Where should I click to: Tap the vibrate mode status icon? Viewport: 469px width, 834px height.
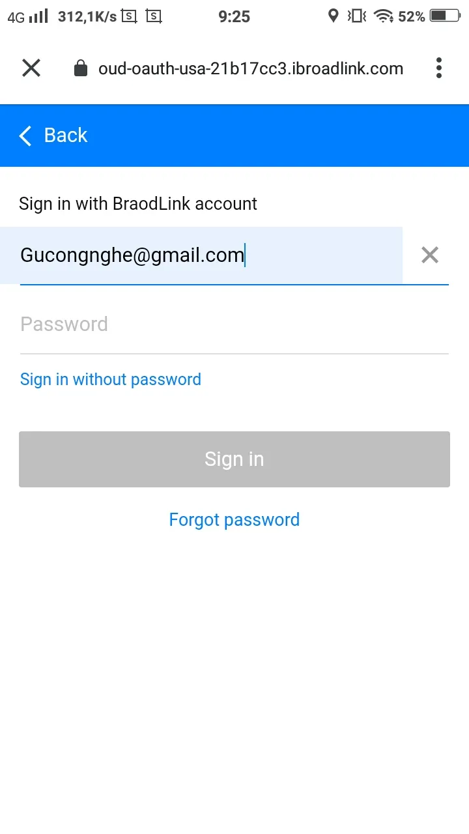pos(356,16)
